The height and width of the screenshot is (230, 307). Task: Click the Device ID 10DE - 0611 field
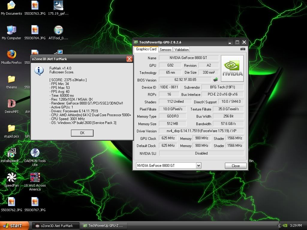pyautogui.click(x=169, y=87)
